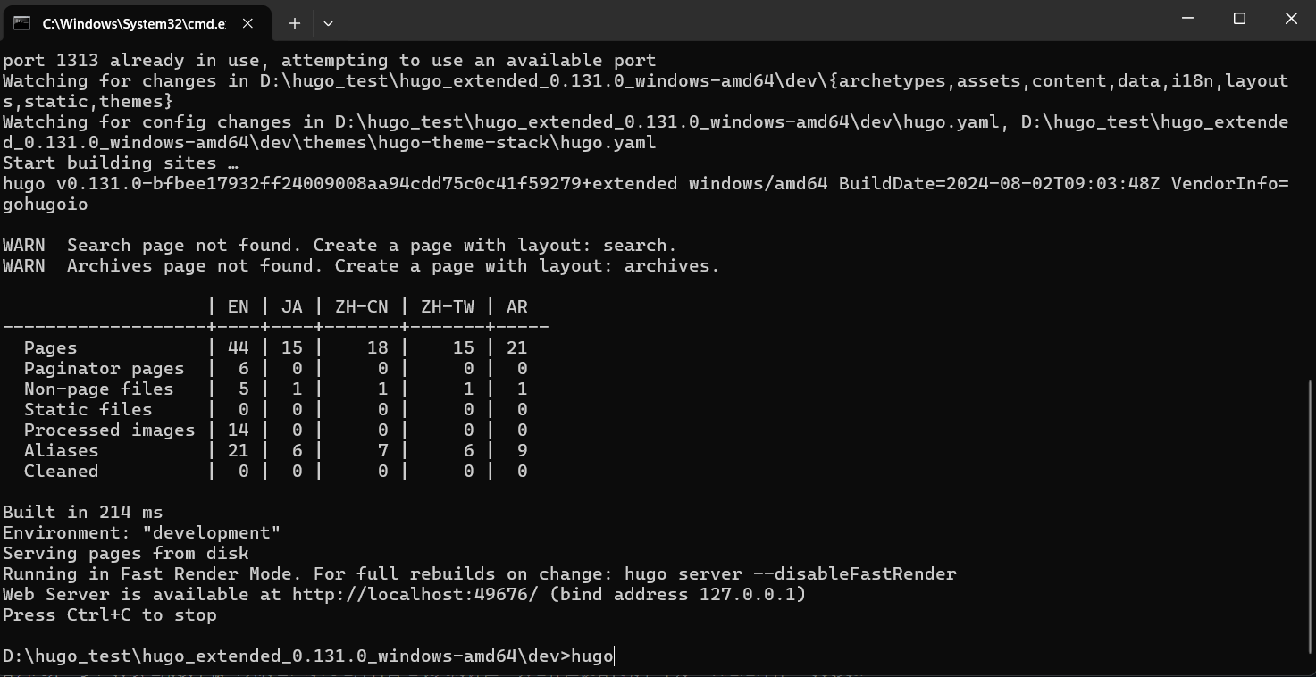Click the cmd icon on the terminal tab
This screenshot has width=1316, height=677.
click(21, 23)
